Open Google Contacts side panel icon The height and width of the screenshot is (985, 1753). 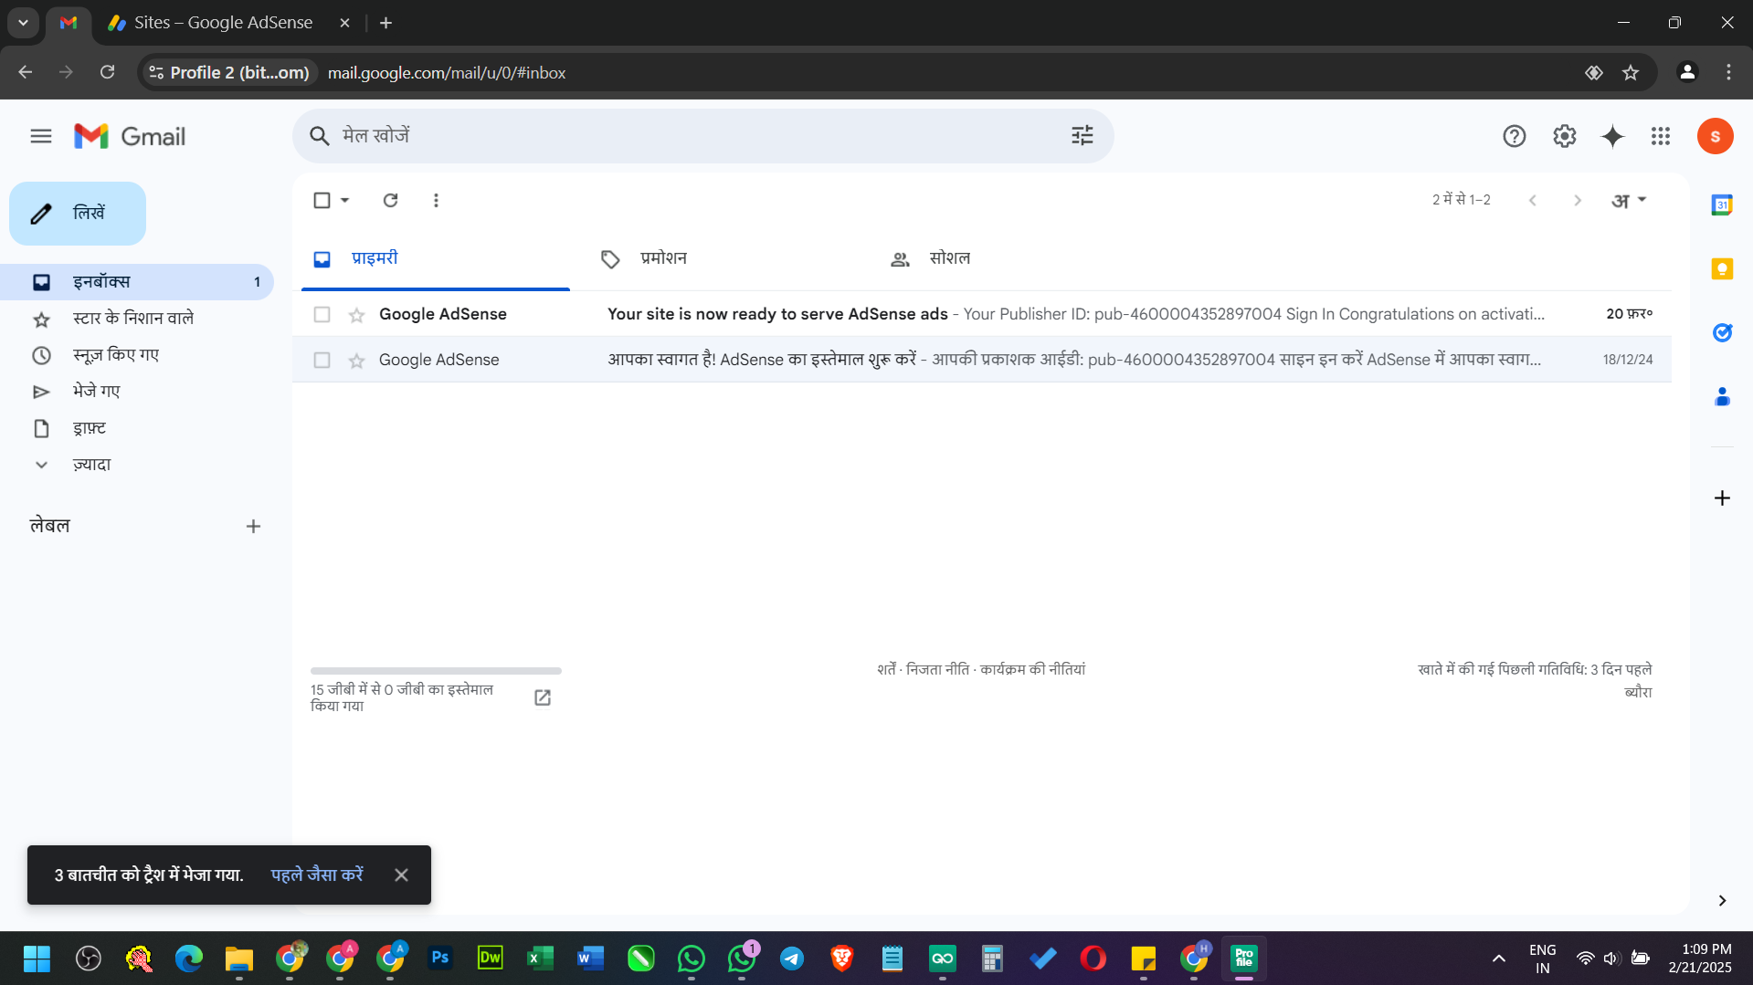point(1722,396)
